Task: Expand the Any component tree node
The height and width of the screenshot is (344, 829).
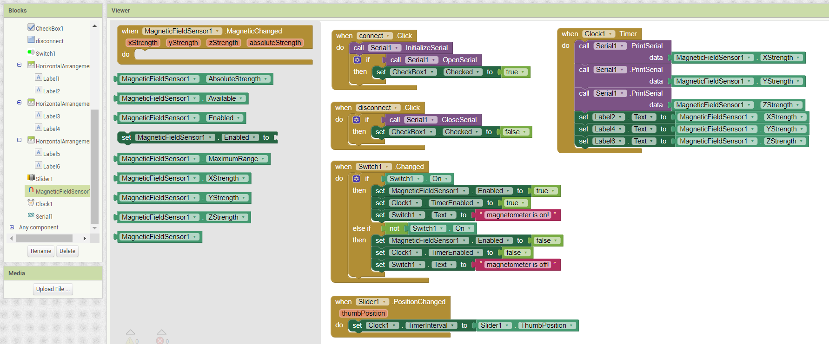Action: pyautogui.click(x=12, y=227)
